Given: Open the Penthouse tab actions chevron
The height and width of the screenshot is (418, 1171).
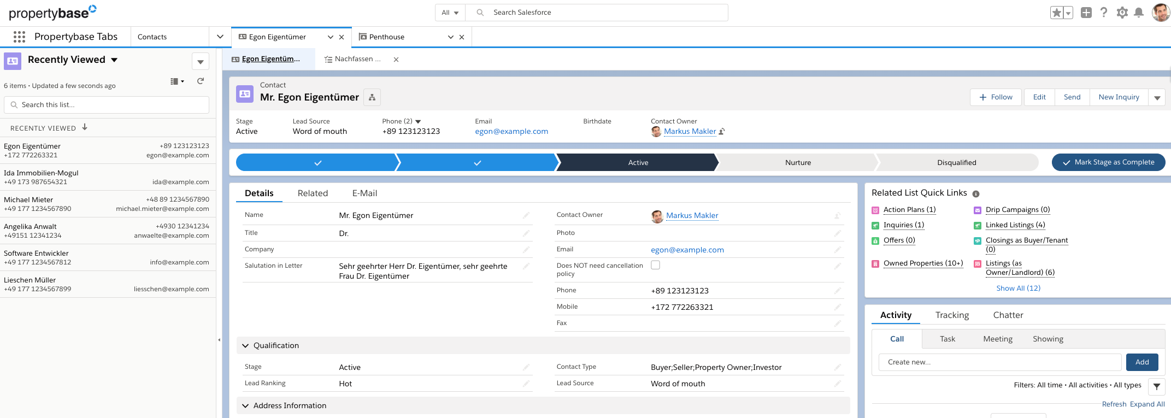Looking at the screenshot, I should (451, 37).
